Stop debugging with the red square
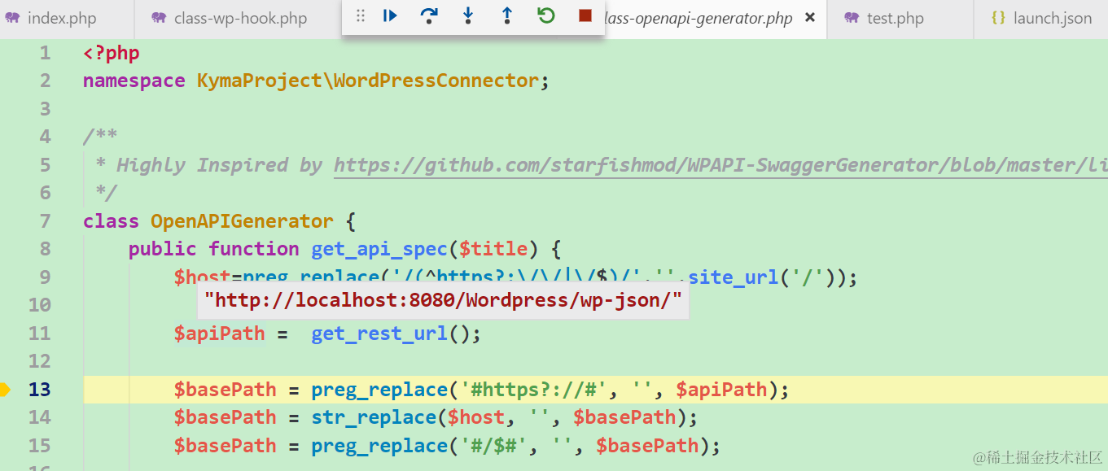 tap(585, 16)
